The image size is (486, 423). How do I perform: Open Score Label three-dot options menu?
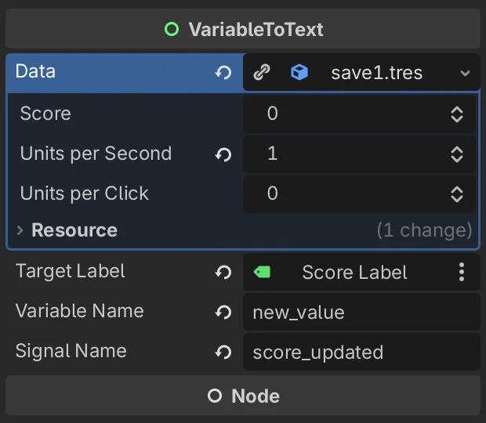462,272
